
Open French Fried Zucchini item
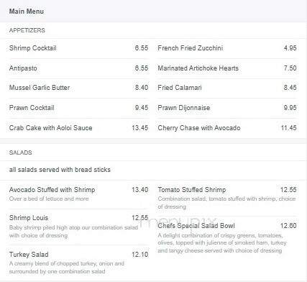click(x=191, y=48)
